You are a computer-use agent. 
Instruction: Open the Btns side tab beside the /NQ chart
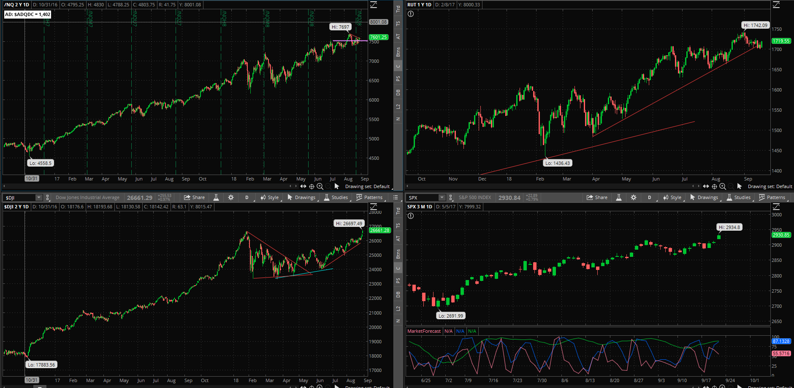[398, 52]
